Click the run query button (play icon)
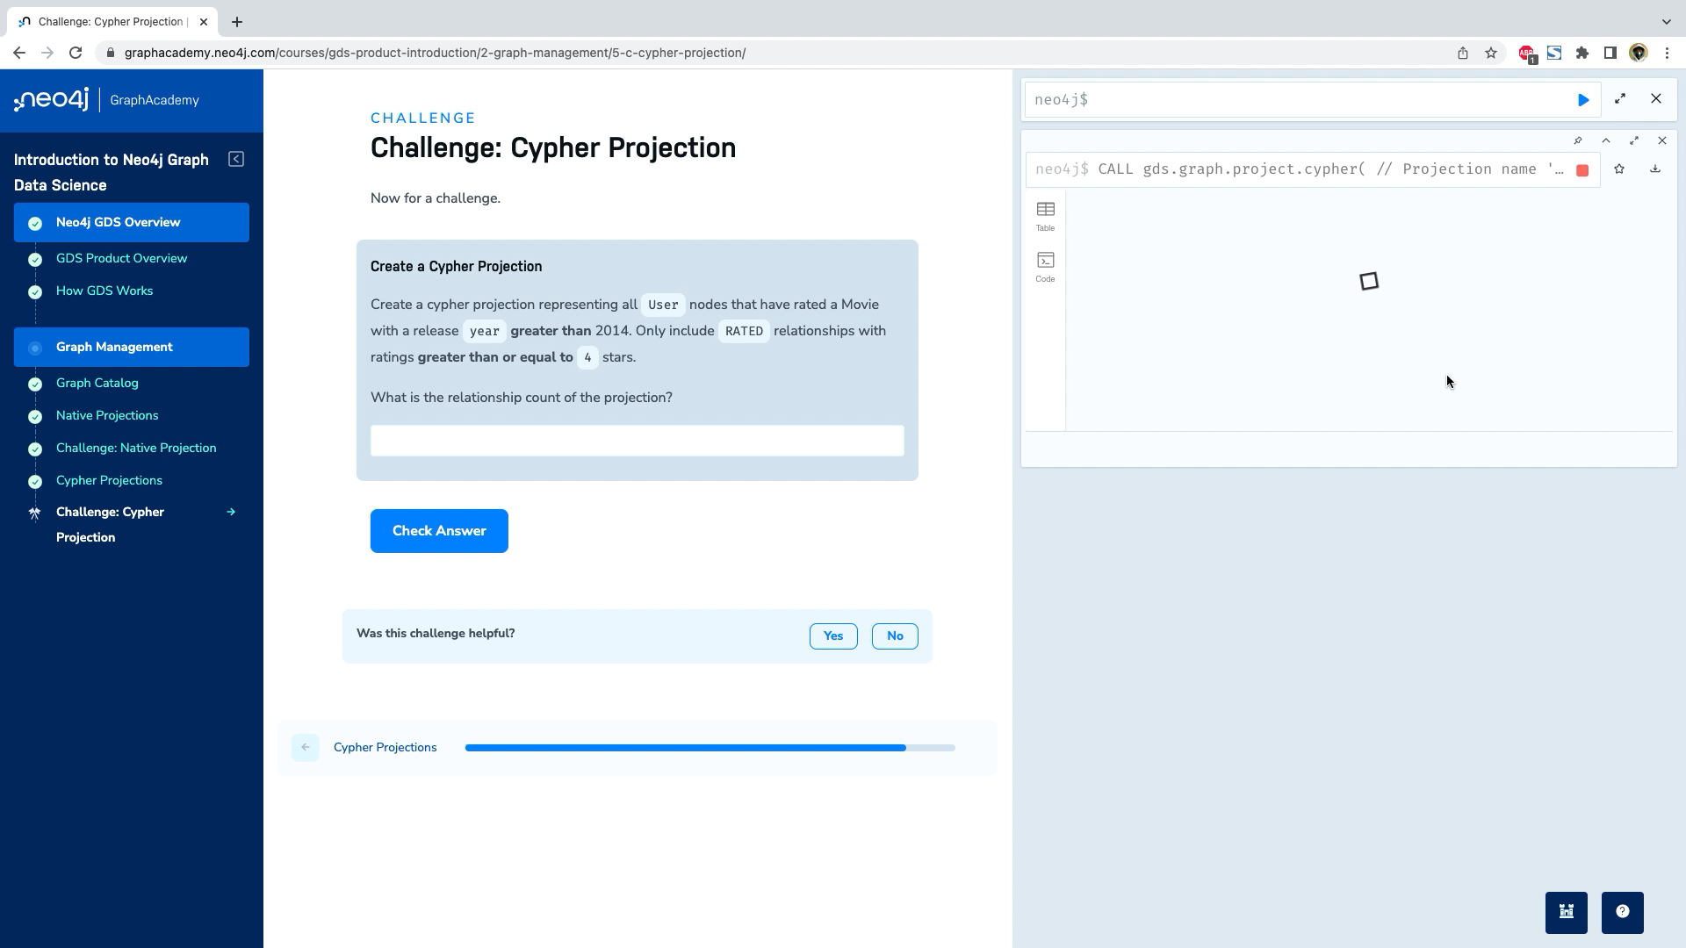 click(1583, 99)
